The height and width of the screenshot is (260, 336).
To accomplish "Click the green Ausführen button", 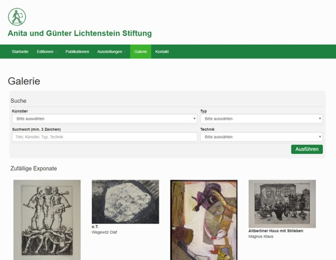I will coord(307,149).
